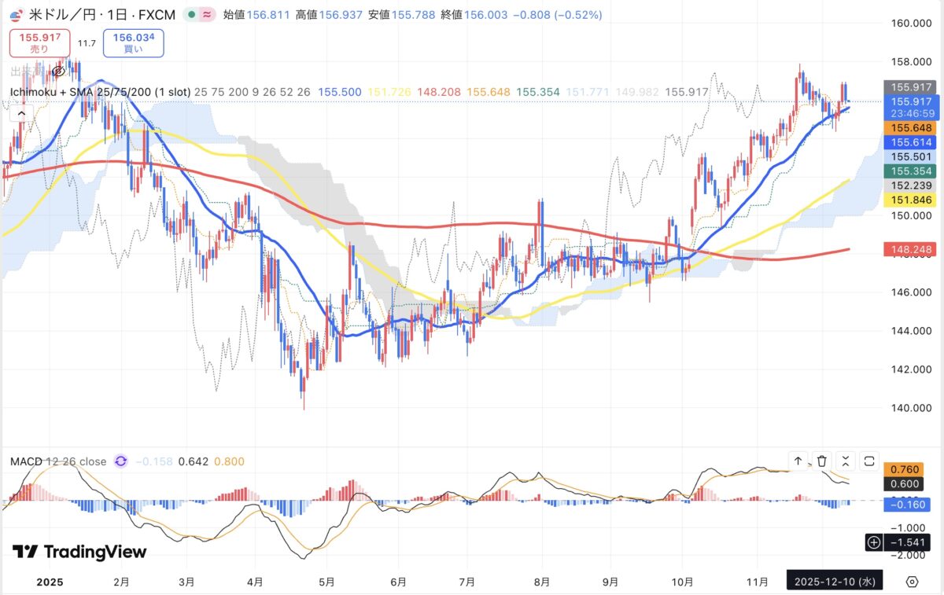
Task: Open the Ichimoku + SMA indicator legend
Action: coord(100,92)
